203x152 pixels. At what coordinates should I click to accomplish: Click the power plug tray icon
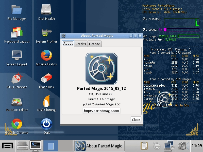157,146
